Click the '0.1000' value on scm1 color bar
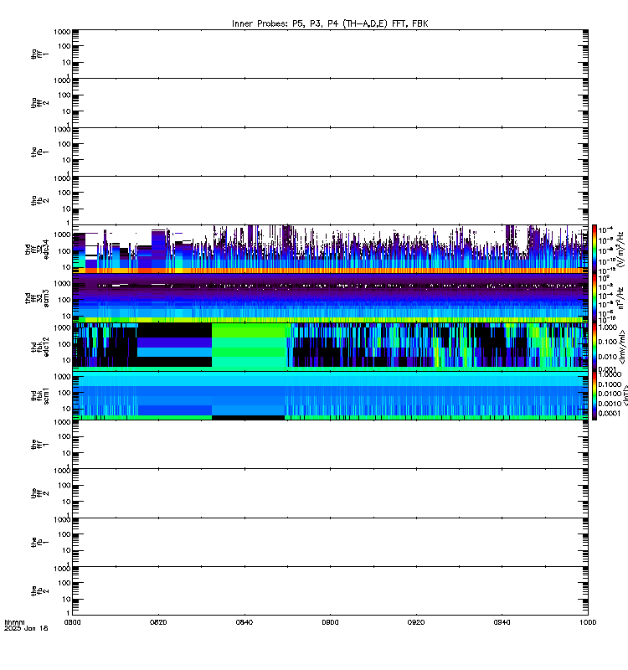This screenshot has width=628, height=670. 610,384
